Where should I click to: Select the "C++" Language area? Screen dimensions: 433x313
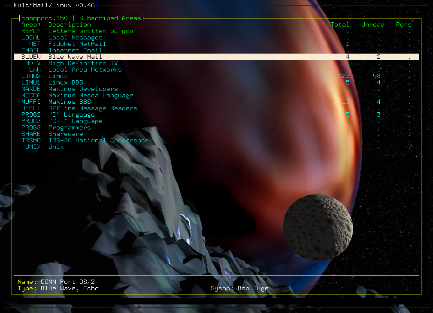[x=75, y=121]
